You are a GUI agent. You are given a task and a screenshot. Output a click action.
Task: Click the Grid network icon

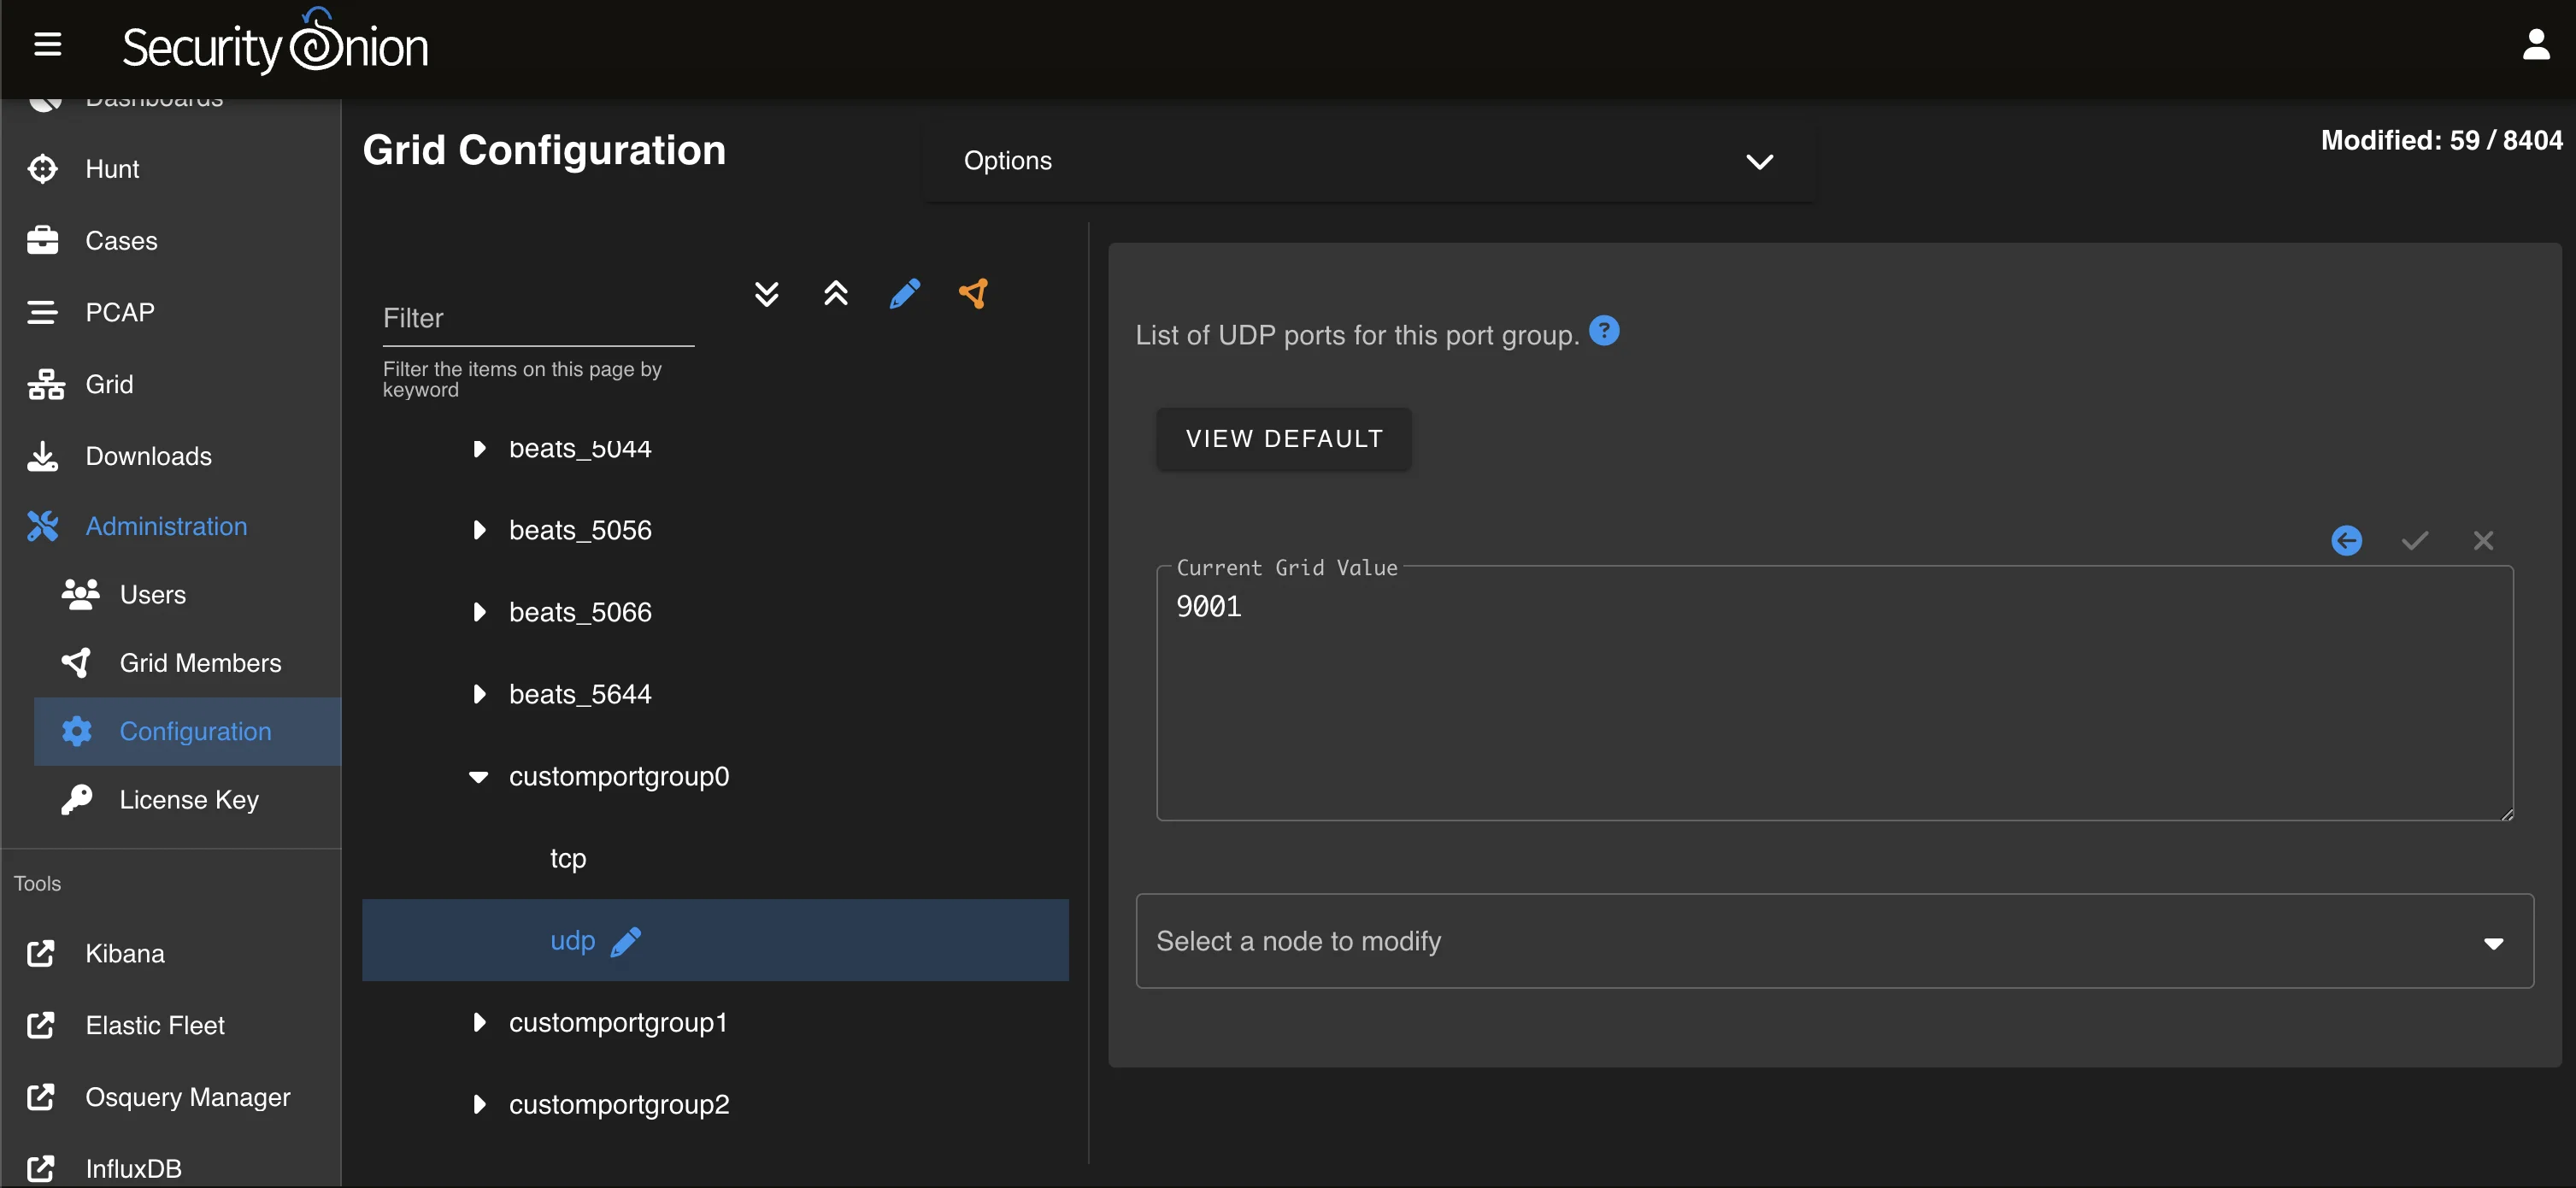45,384
